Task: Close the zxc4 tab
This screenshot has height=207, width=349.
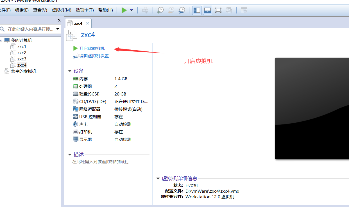Action: coord(87,23)
